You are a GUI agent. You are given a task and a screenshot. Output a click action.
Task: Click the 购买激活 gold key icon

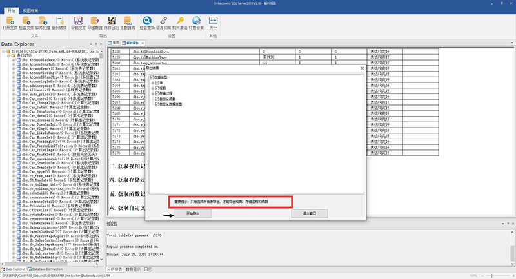180,23
